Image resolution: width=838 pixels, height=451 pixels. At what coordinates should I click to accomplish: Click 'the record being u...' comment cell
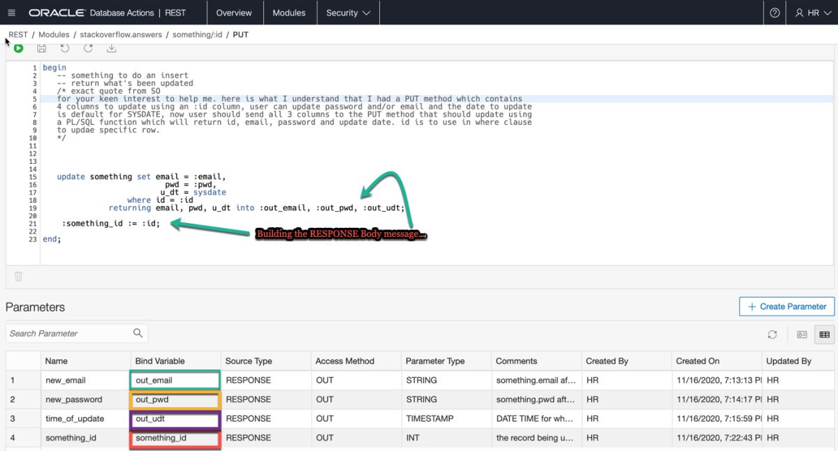click(x=536, y=438)
